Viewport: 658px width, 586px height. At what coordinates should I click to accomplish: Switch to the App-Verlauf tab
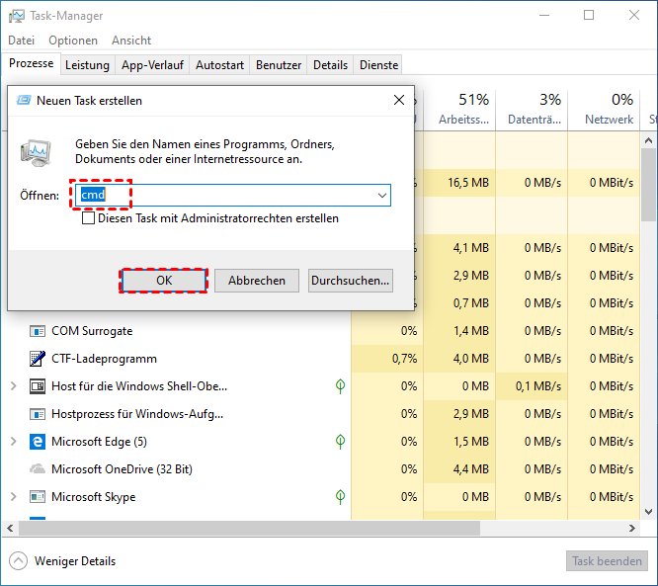(x=152, y=65)
